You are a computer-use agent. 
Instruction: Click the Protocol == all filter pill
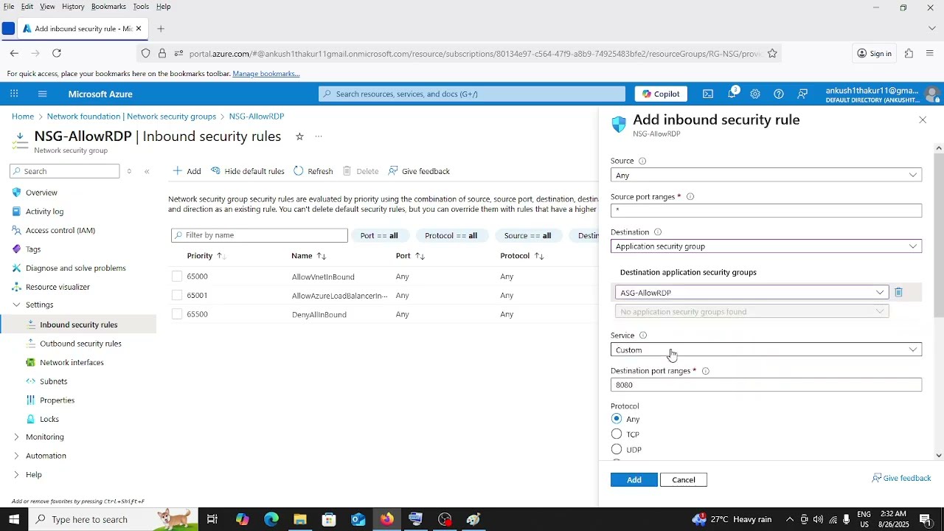(x=451, y=236)
